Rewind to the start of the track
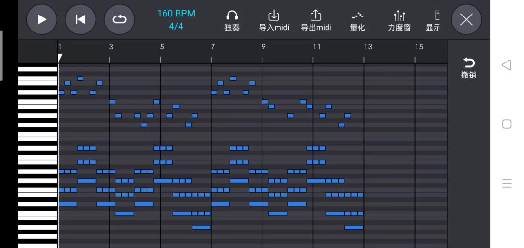Viewport: 524px width, 248px height. pyautogui.click(x=81, y=19)
